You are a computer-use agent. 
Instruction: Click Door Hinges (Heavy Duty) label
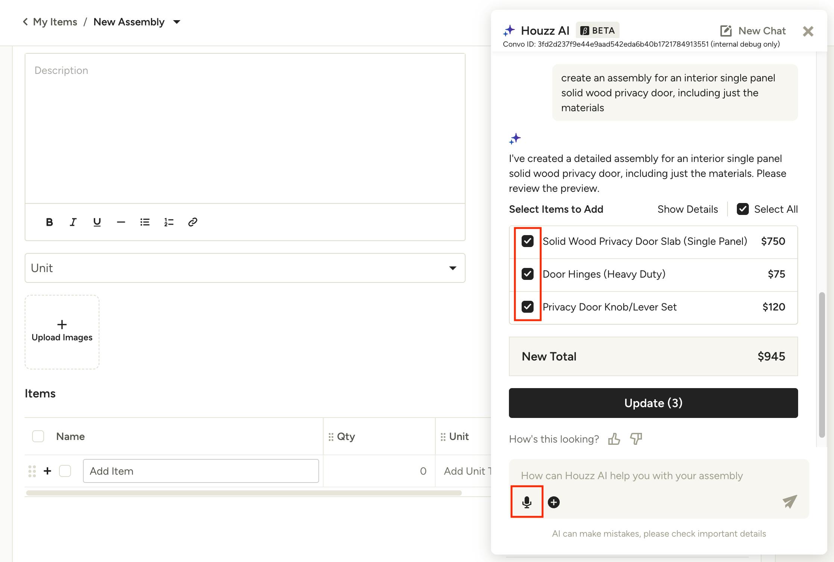click(x=604, y=274)
